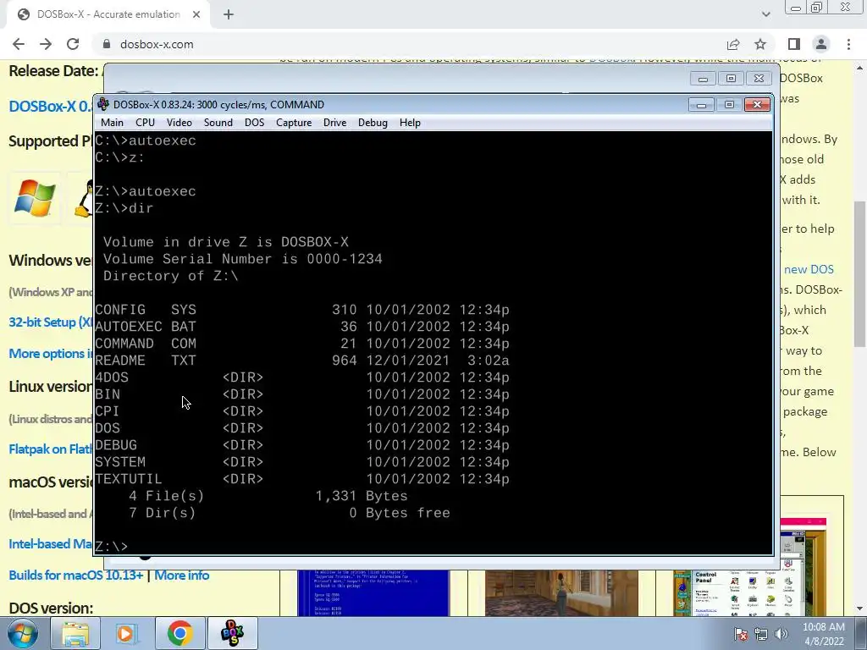Go forward in the Chrome browser
The image size is (867, 650).
pos(46,44)
